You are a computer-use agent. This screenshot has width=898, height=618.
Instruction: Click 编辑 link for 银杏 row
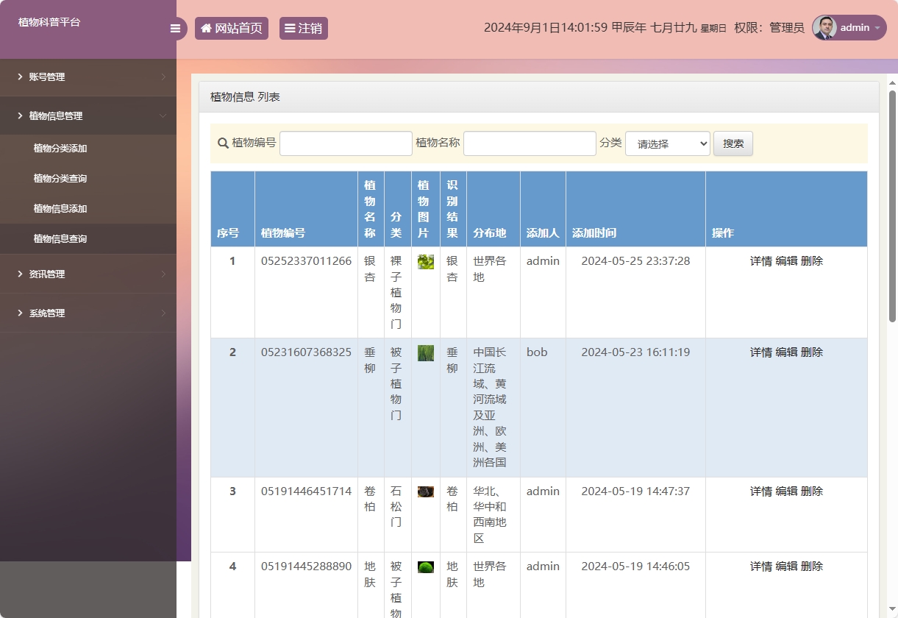pos(786,261)
